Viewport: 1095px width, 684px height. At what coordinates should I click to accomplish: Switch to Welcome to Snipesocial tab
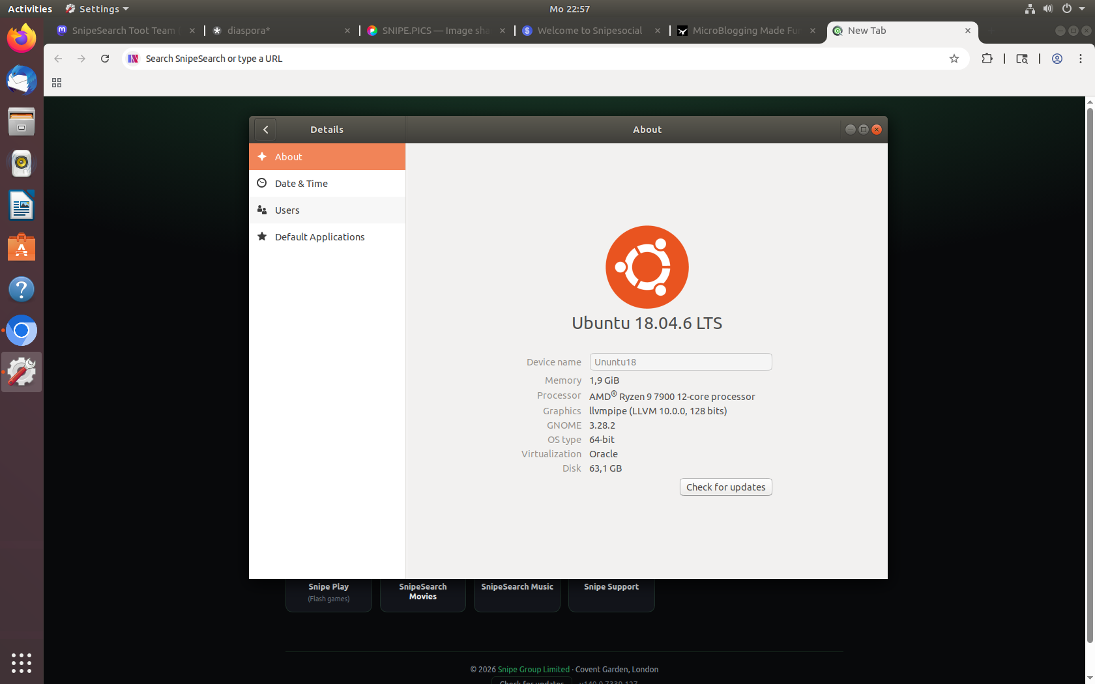pos(591,31)
